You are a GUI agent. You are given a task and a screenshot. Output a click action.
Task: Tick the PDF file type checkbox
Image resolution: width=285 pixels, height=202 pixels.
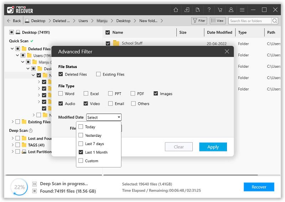(x=133, y=94)
